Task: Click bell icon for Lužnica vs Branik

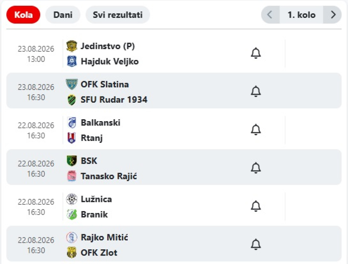Action: pyautogui.click(x=256, y=206)
